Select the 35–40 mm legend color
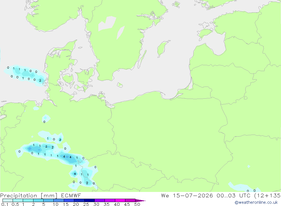 pyautogui.click(x=110, y=200)
